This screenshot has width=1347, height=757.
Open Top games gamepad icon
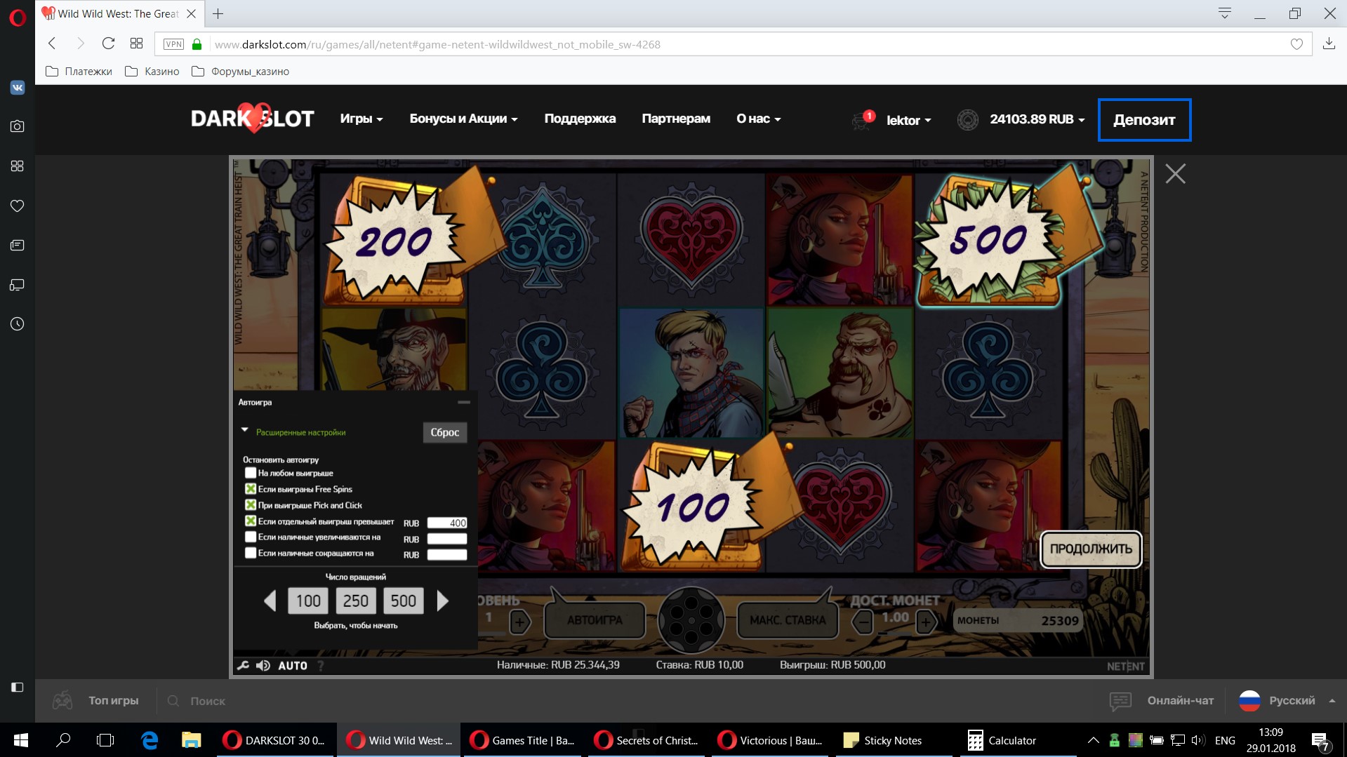tap(62, 700)
